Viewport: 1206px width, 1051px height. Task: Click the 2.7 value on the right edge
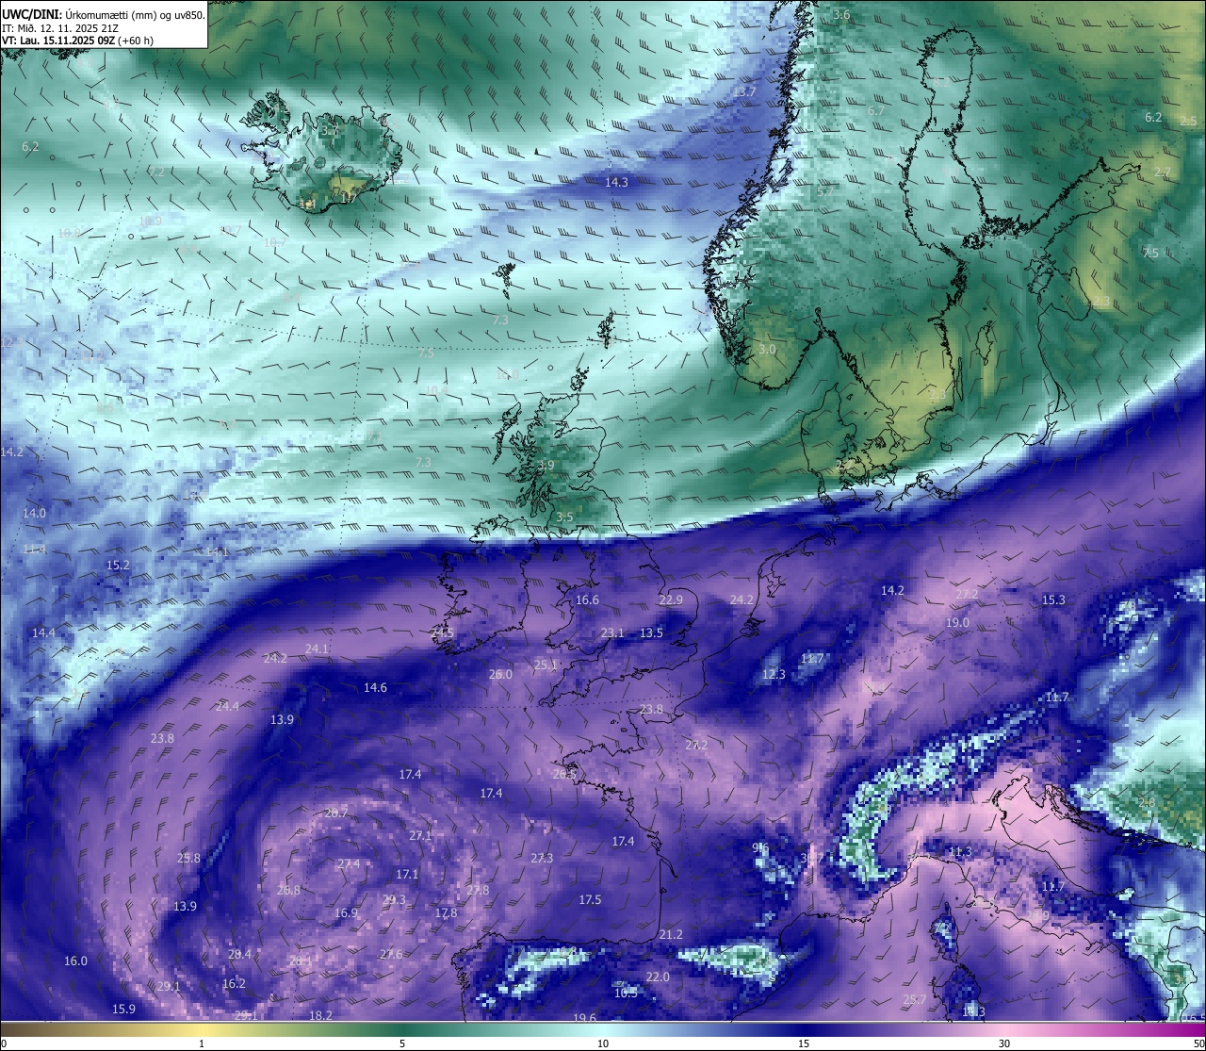[1162, 172]
